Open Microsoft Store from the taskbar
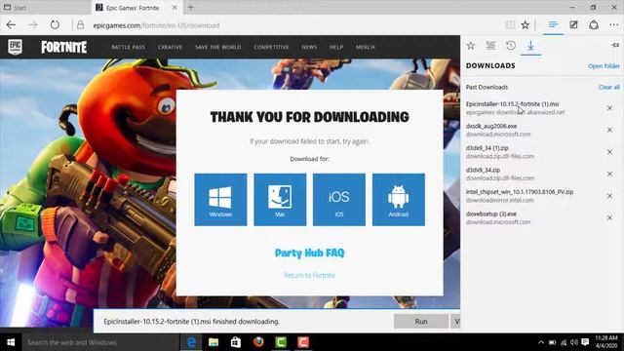 pyautogui.click(x=236, y=342)
